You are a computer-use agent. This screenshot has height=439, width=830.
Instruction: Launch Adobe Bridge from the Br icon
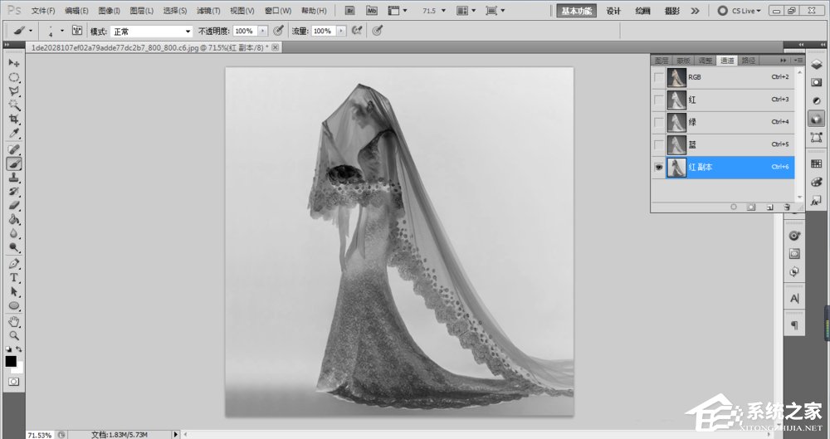pyautogui.click(x=350, y=11)
